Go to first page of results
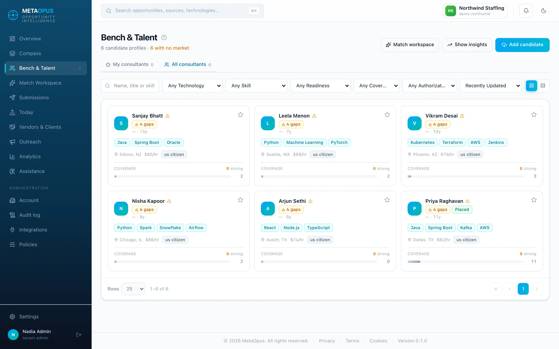 [x=496, y=289]
